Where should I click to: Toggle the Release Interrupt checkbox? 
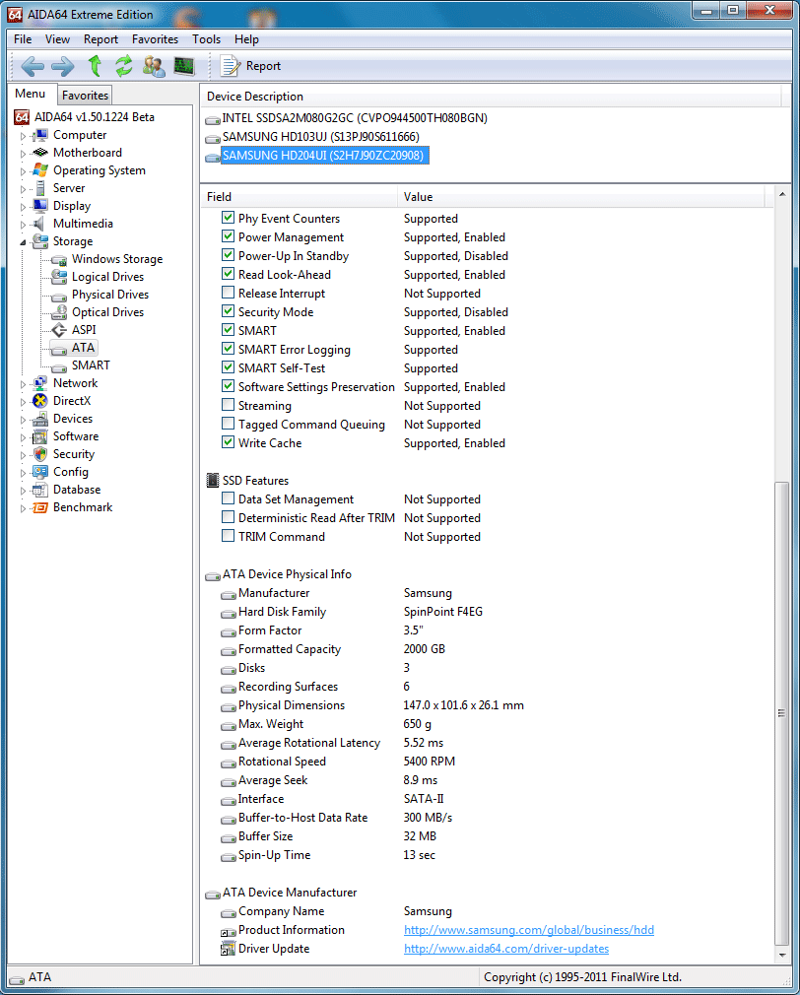coord(229,293)
